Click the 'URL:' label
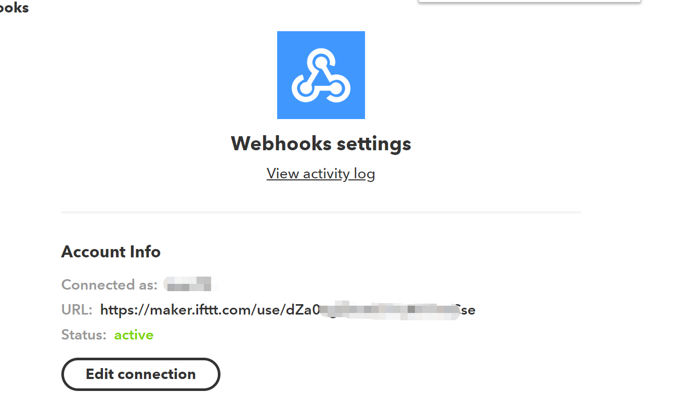The image size is (677, 418). (77, 310)
